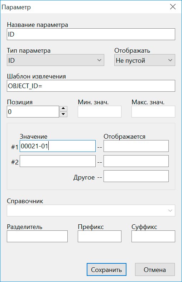Expand the Справочник dropdown
This screenshot has width=182, height=282.
point(91,210)
